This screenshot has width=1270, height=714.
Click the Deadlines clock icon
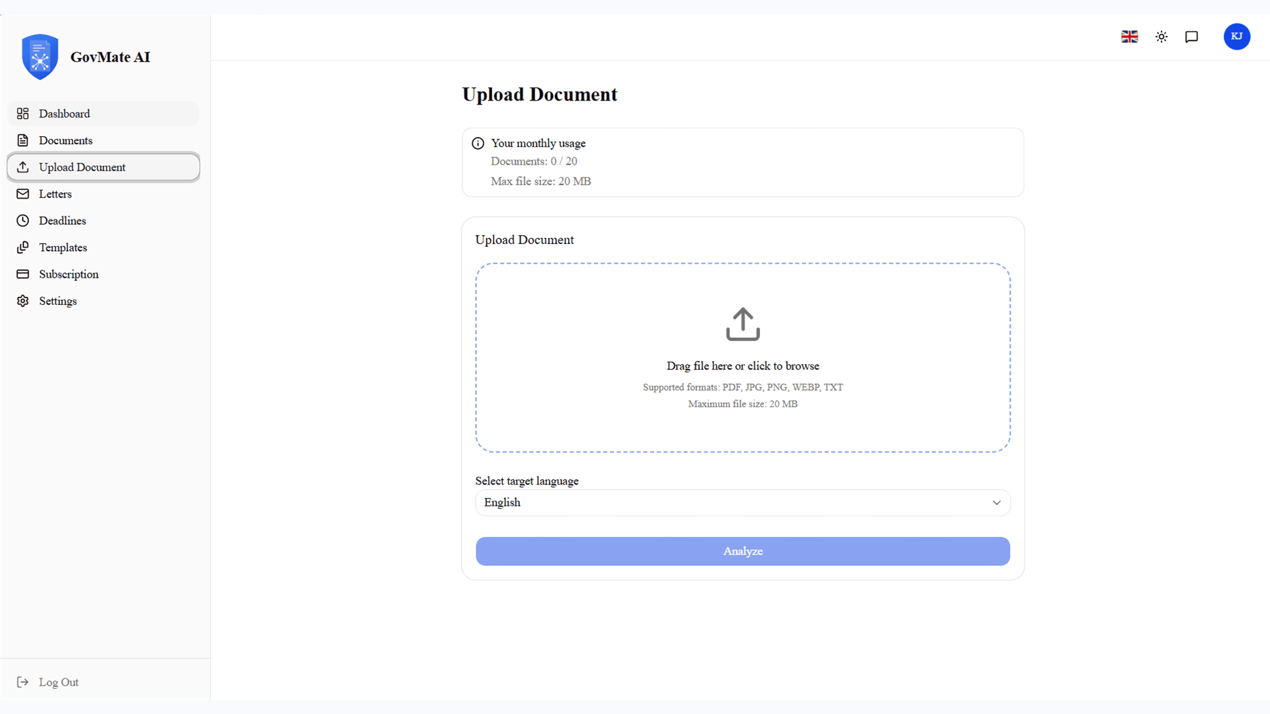point(23,221)
